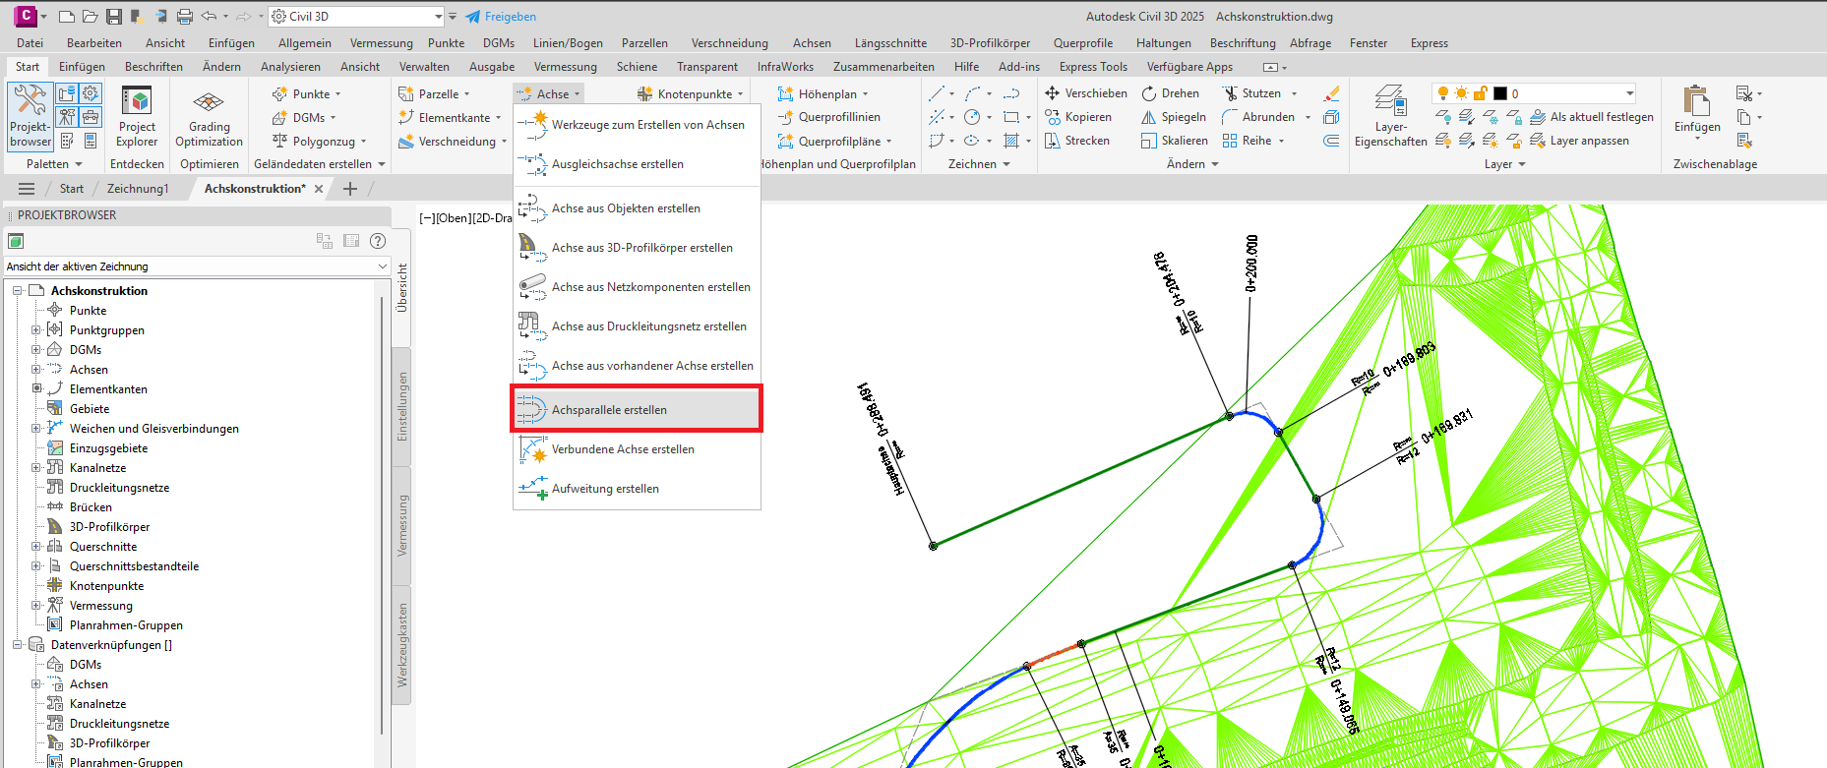Screen dimensions: 1827x768
Task: Choose Verbundene Achse erstellen
Action: [x=637, y=449]
